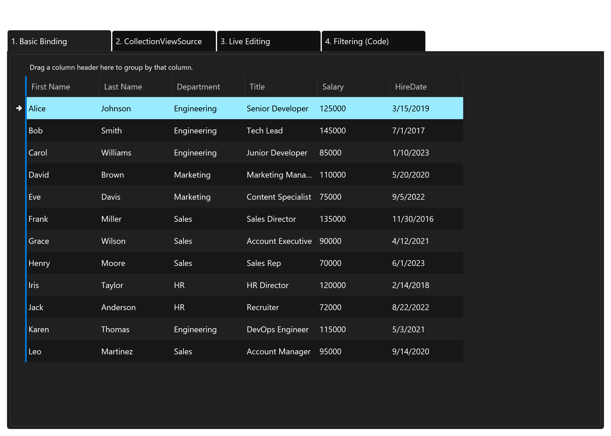Sort by the Title column header
This screenshot has width=611, height=436.
click(x=257, y=86)
